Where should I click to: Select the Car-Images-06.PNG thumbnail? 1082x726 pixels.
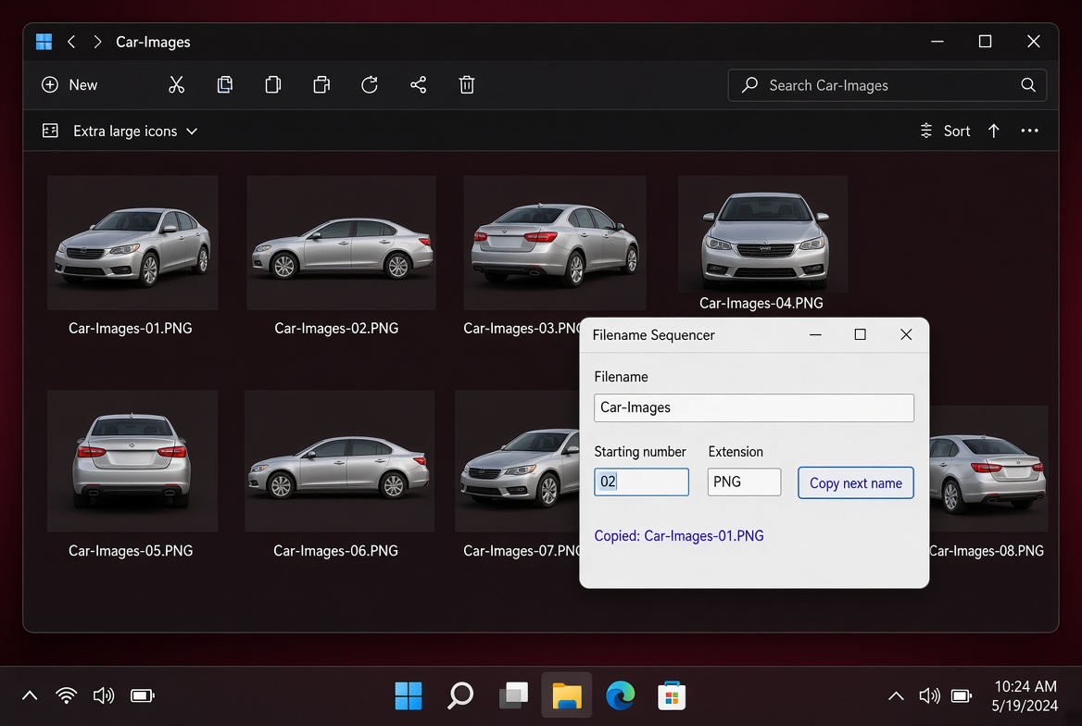click(339, 461)
